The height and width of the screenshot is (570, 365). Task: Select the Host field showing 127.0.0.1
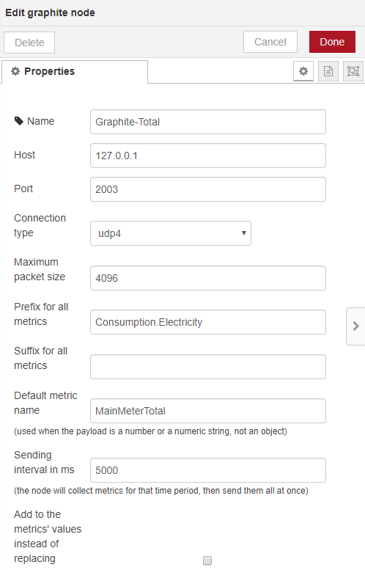pyautogui.click(x=207, y=156)
